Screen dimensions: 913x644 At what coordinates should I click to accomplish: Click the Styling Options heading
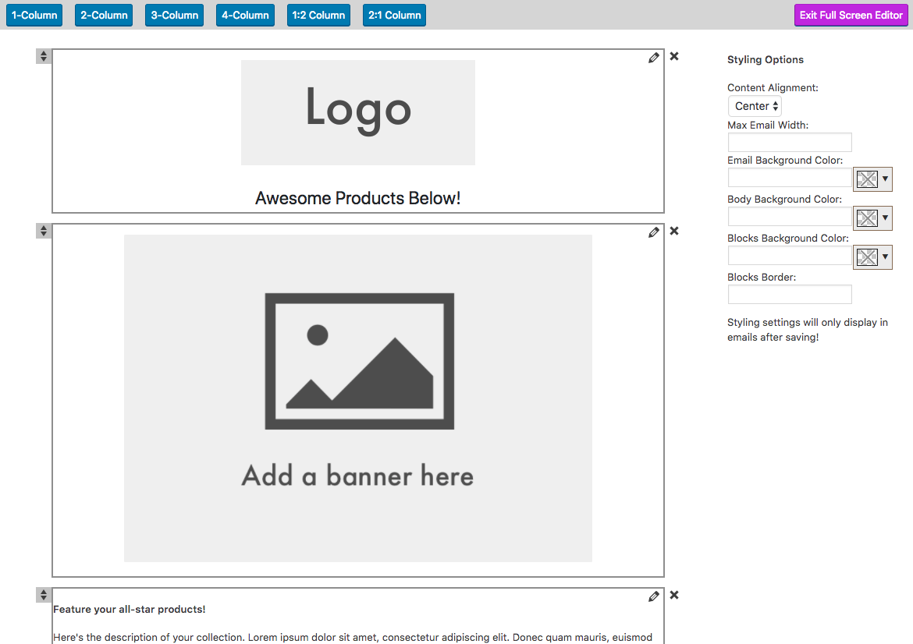click(765, 59)
